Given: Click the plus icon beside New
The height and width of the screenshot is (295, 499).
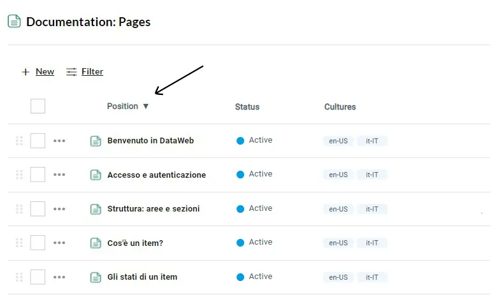Looking at the screenshot, I should click(x=25, y=72).
